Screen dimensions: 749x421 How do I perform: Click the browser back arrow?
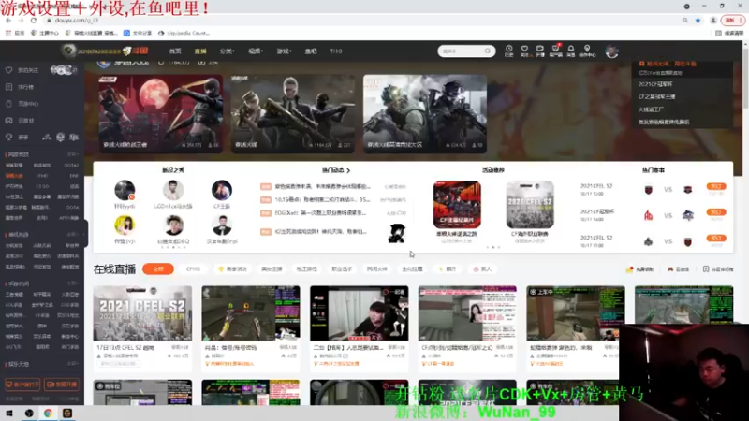8,20
